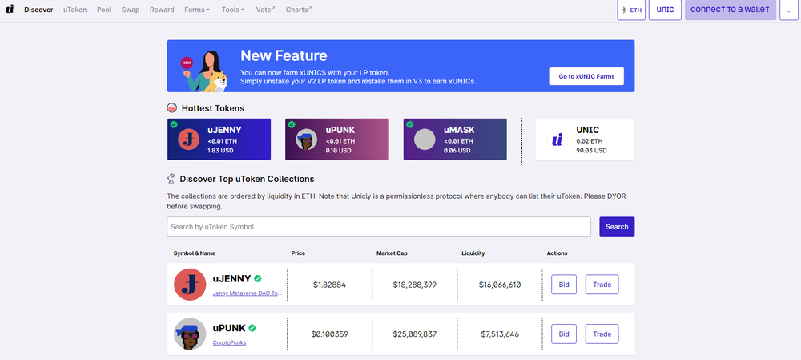Expand the Tools dropdown menu
This screenshot has height=360, width=801.
[233, 10]
